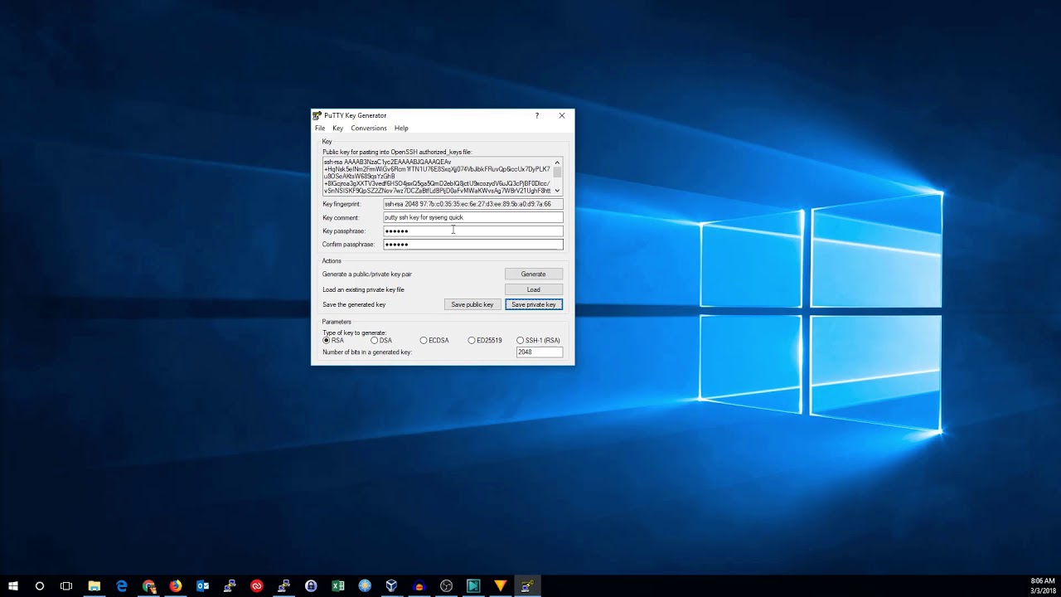Viewport: 1061px width, 597px height.
Task: Click the Key passphrase field
Action: (473, 231)
